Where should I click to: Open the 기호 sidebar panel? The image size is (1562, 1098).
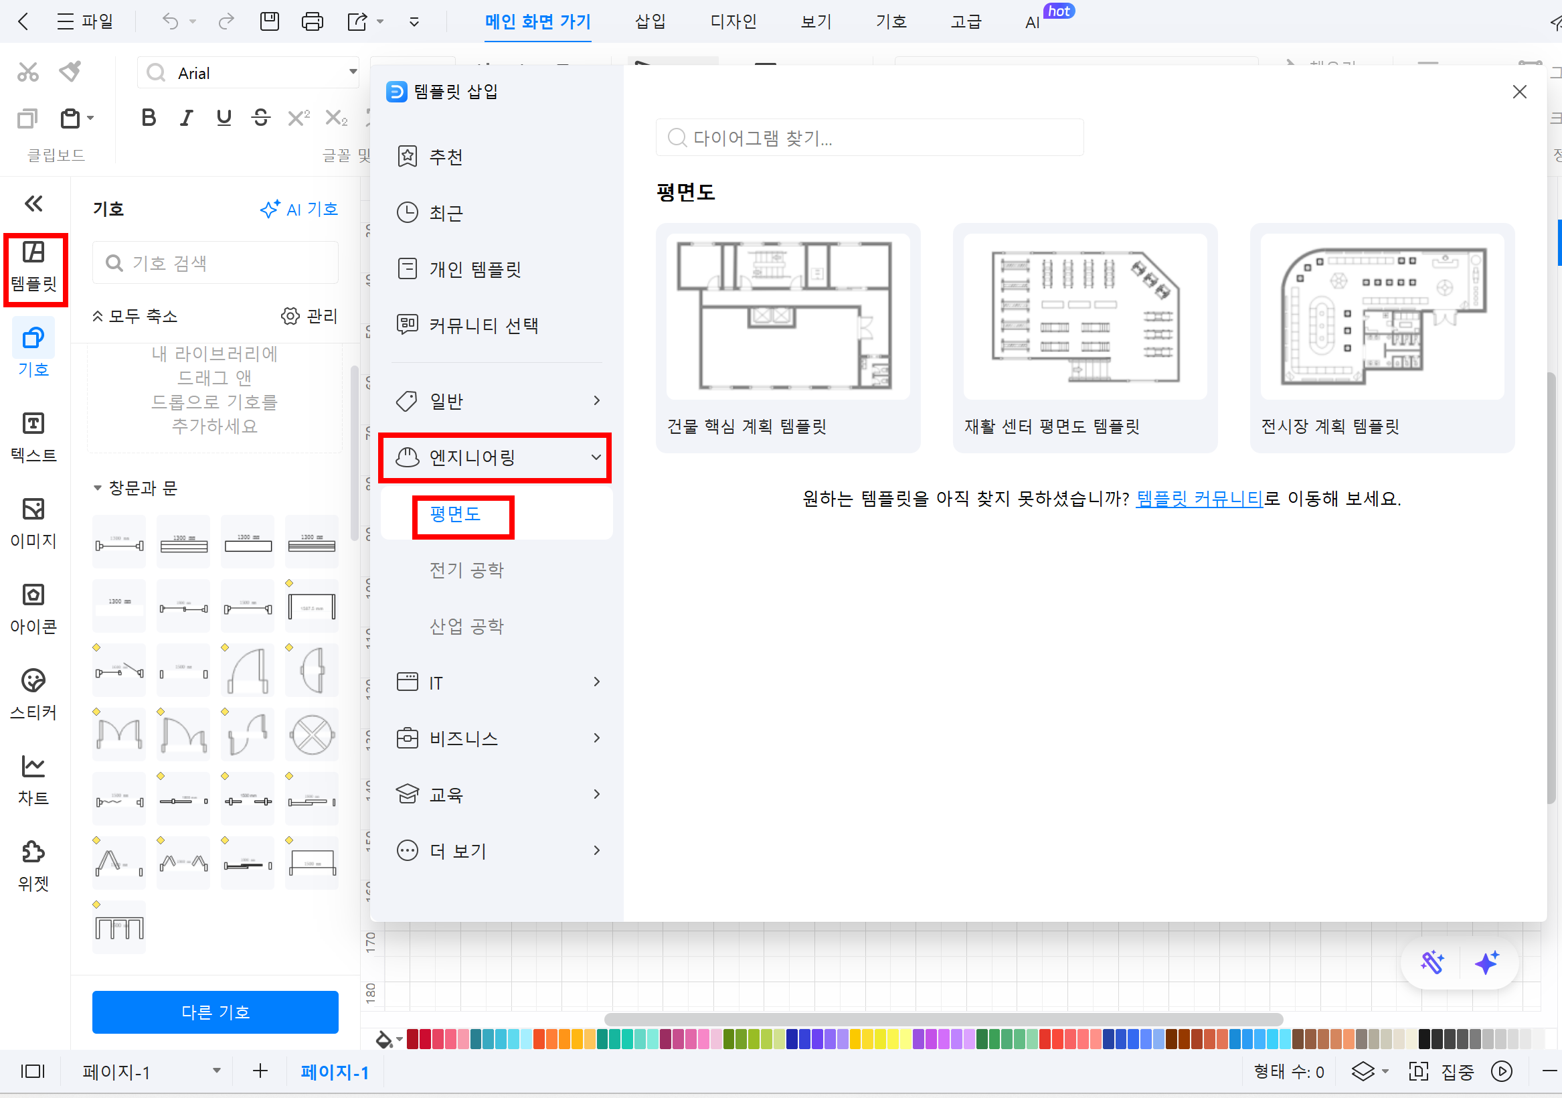click(x=33, y=352)
